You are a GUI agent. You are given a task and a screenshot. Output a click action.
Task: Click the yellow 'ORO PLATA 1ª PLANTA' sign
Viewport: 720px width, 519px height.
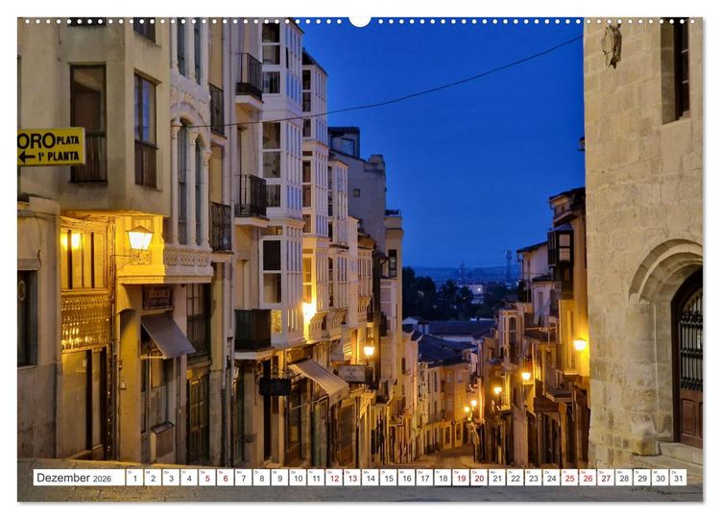[x=52, y=147]
